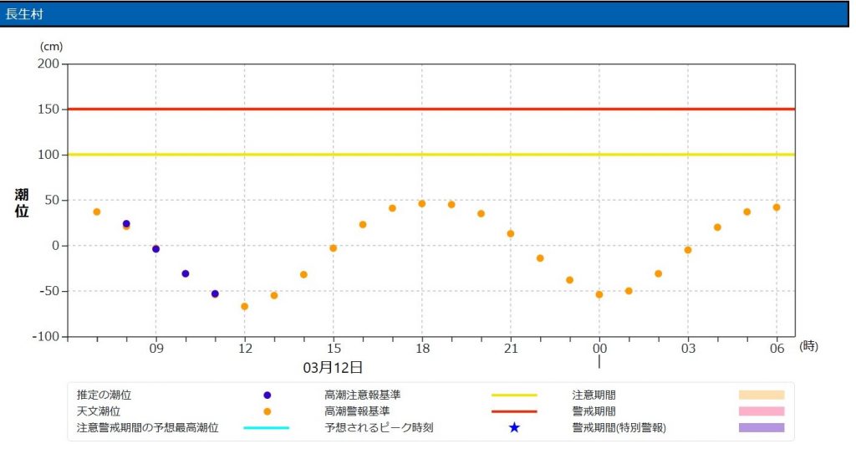Click the purple dot beside 推定の潮位

pos(267,395)
